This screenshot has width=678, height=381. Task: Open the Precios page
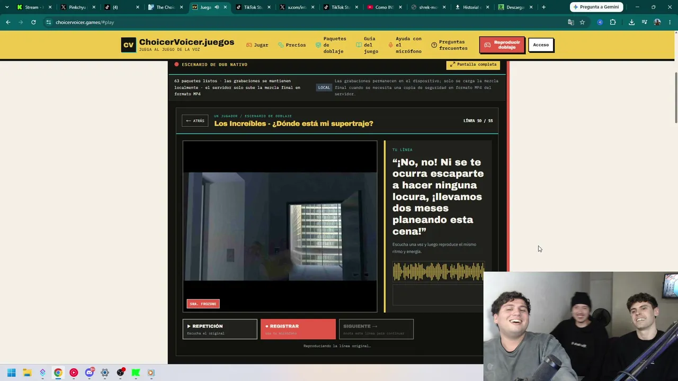coord(292,45)
